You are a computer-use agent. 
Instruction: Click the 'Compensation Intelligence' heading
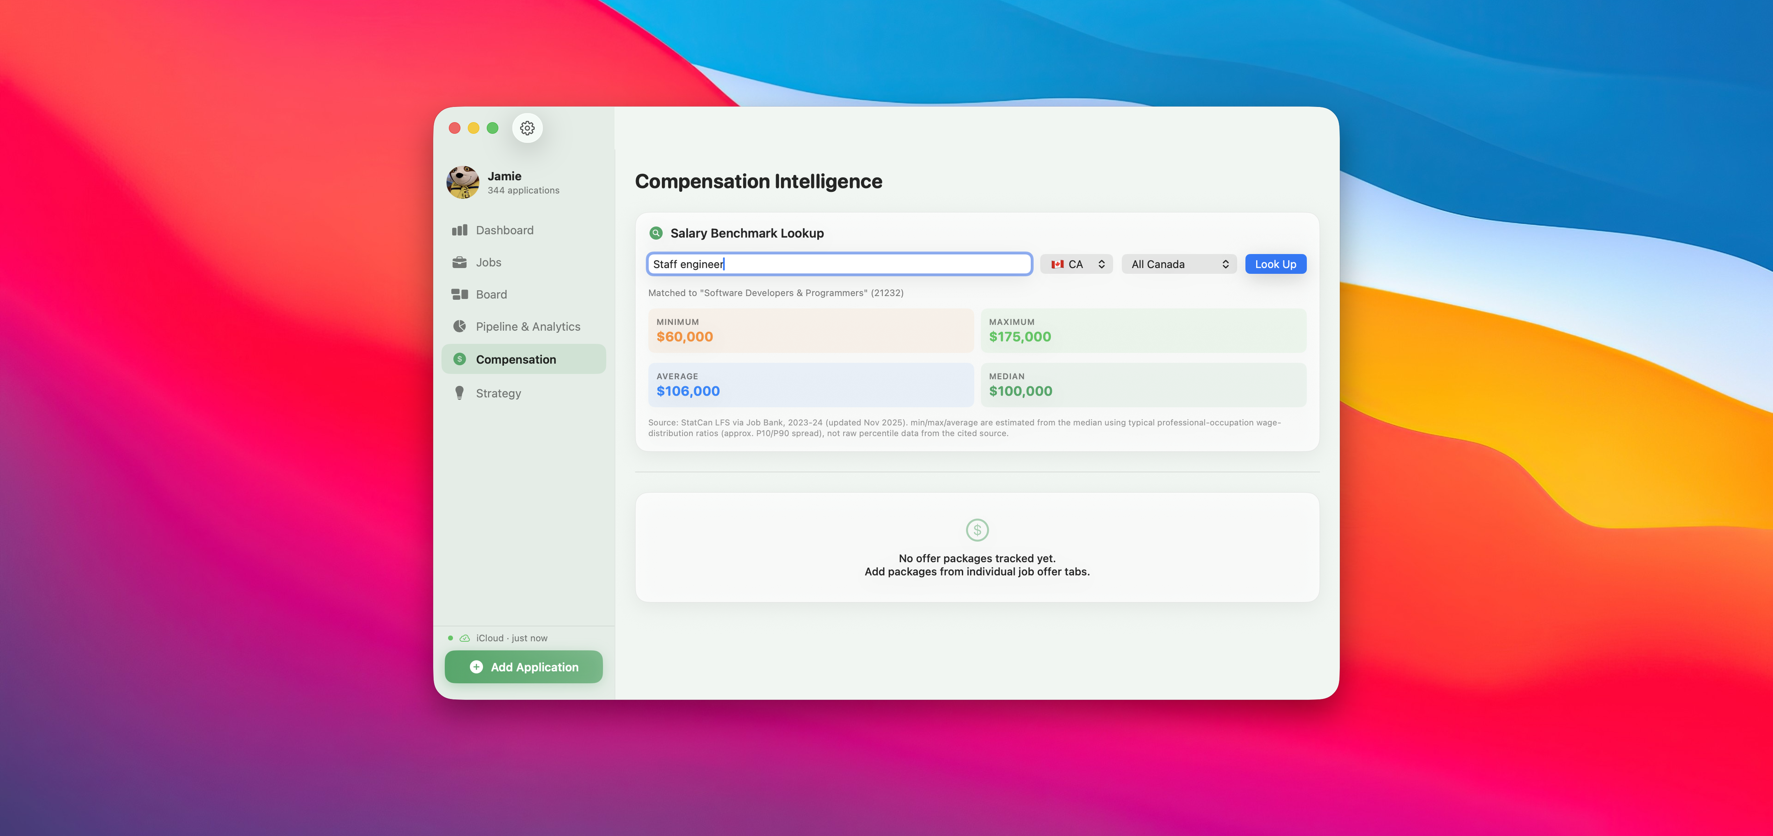pyautogui.click(x=758, y=181)
